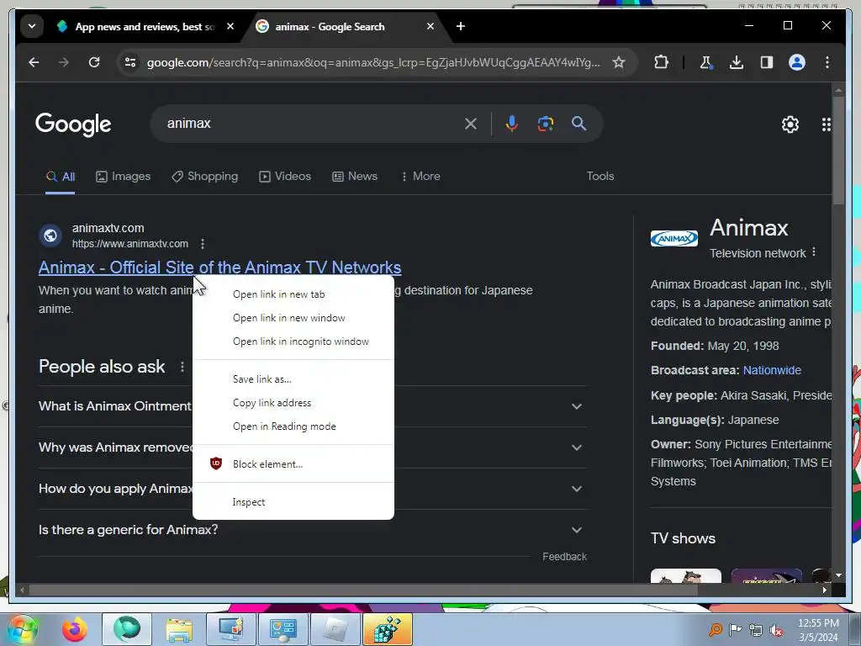
Task: Select Inspect from context menu
Action: point(293,502)
